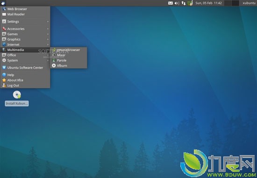Click the About Xfce star icon
Screen dimensions: 257x178
pos(4,80)
